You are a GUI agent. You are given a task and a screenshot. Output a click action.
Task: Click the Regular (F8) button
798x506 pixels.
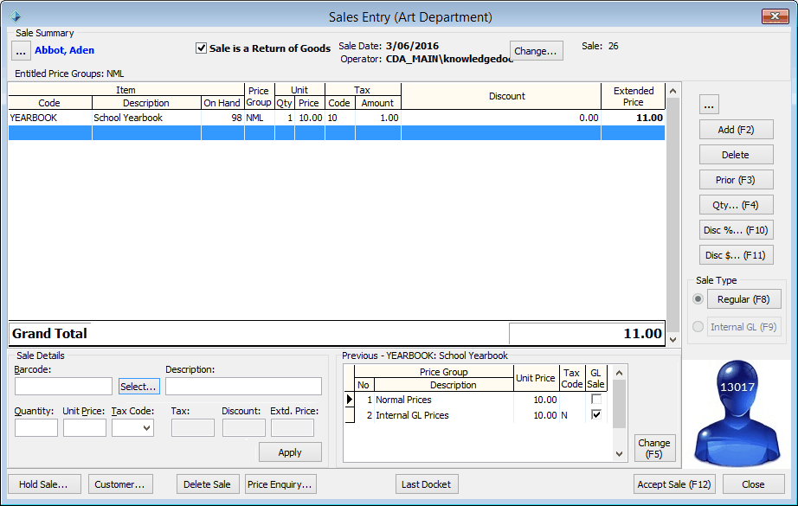pos(743,299)
